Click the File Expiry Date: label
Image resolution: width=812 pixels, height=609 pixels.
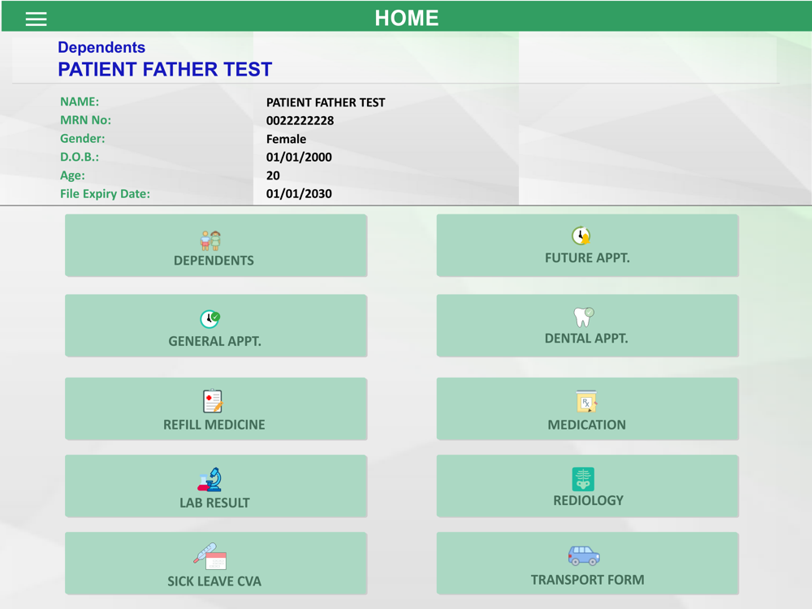pos(105,194)
